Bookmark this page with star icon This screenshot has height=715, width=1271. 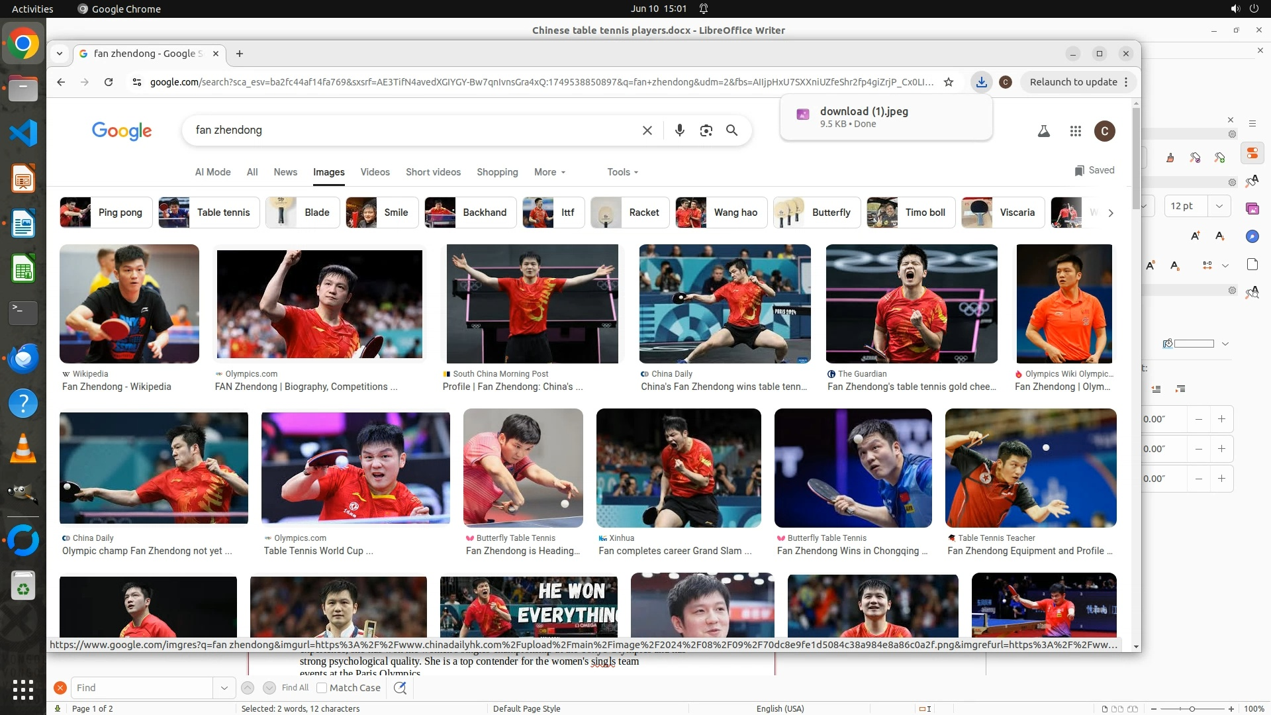coord(949,82)
